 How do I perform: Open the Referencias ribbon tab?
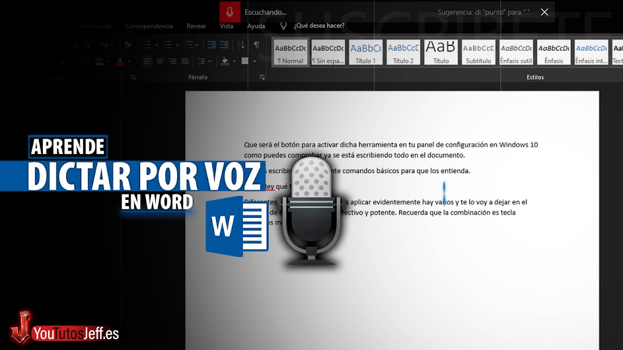click(x=95, y=26)
